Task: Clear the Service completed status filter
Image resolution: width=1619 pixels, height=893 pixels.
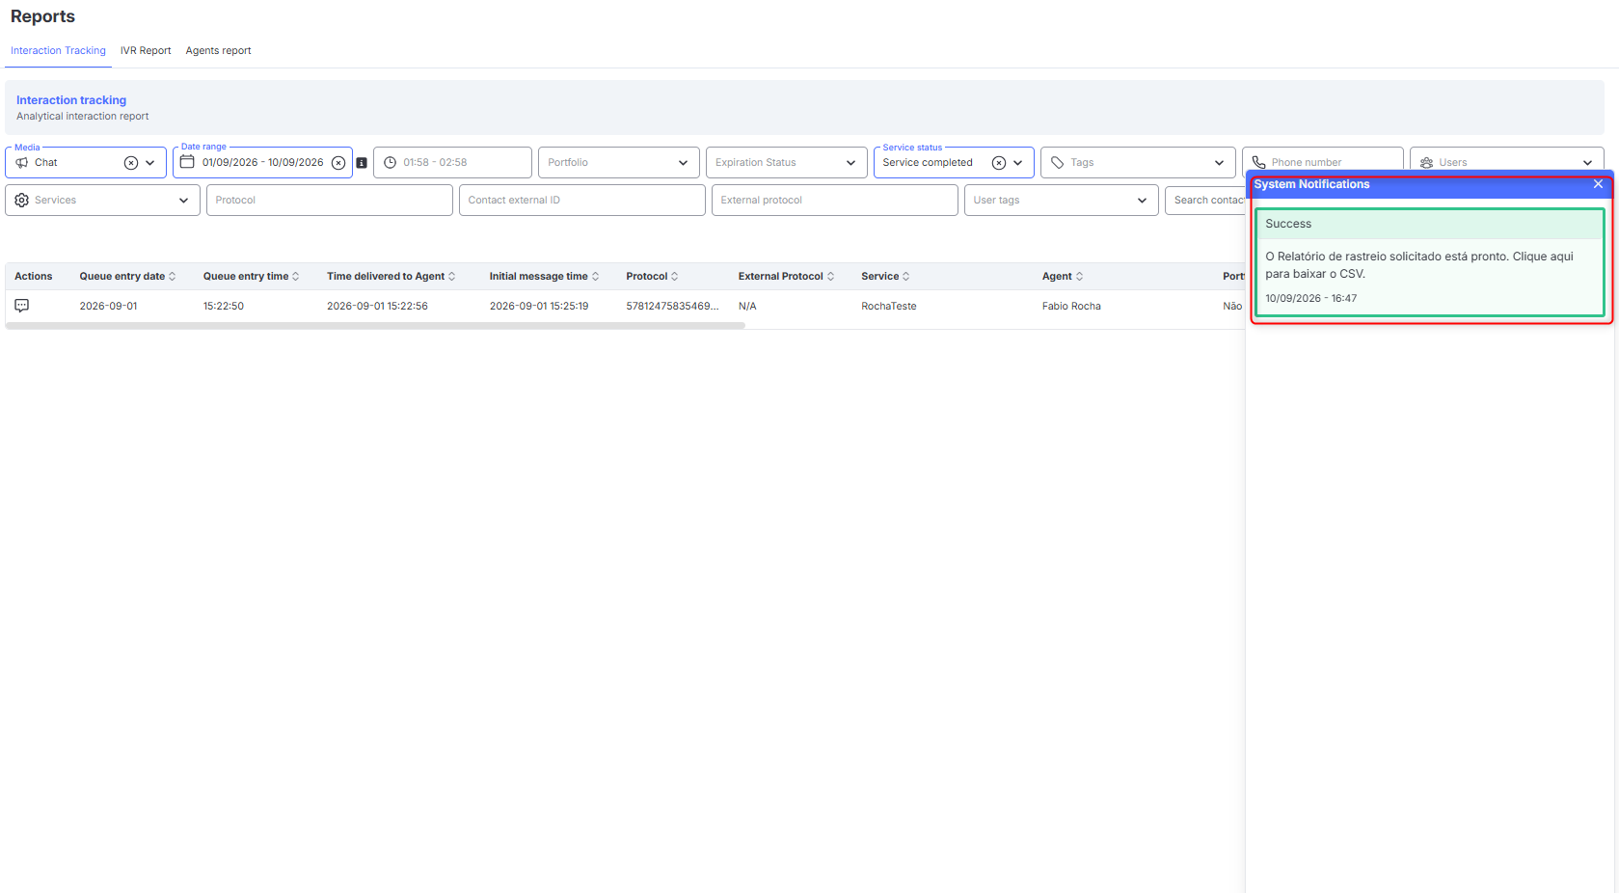Action: [x=999, y=163]
